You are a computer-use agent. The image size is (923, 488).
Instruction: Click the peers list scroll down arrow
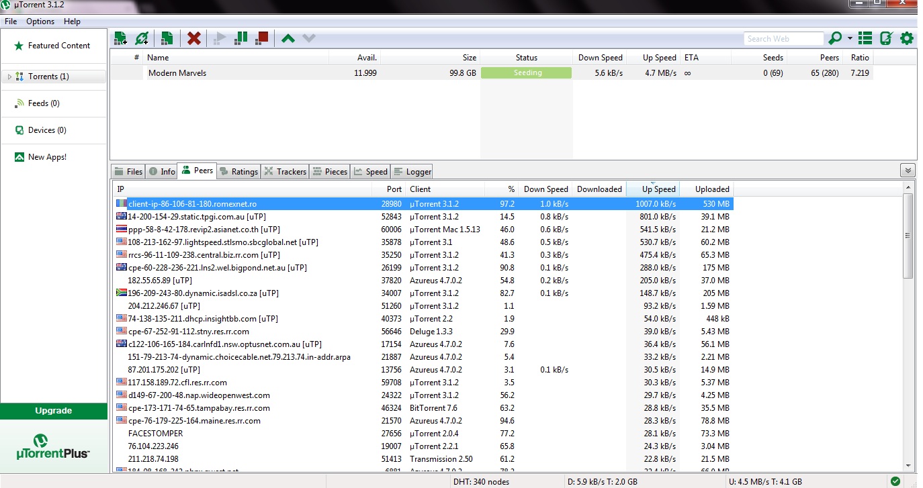908,465
